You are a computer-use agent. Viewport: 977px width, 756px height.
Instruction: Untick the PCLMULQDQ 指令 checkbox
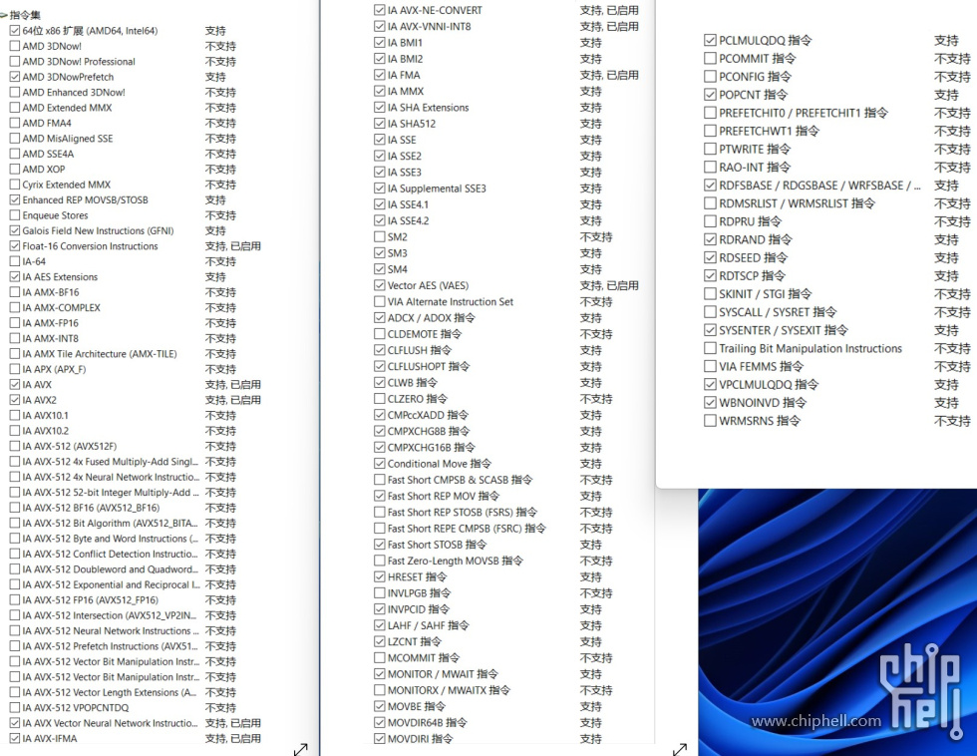coord(710,41)
